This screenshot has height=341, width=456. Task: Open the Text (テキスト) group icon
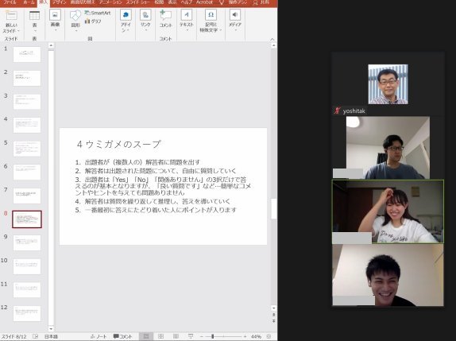(x=187, y=15)
